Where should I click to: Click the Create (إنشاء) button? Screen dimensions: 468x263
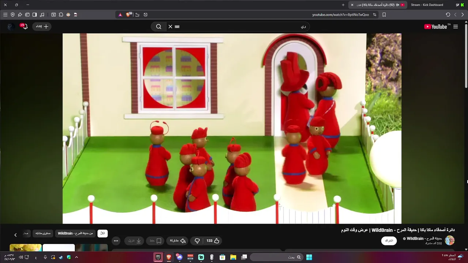42,26
